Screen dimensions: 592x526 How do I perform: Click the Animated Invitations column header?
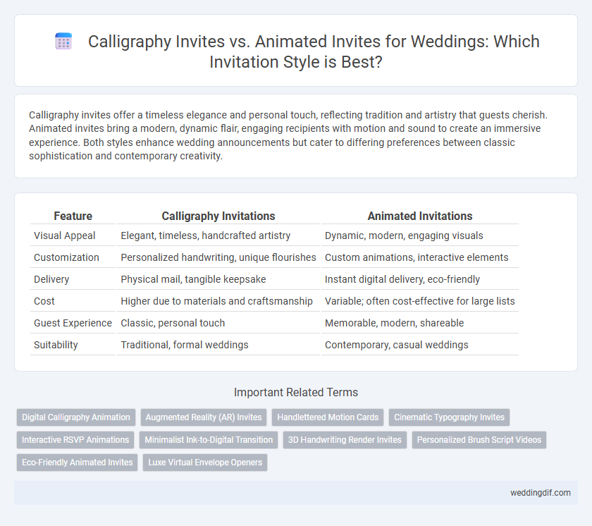(420, 216)
